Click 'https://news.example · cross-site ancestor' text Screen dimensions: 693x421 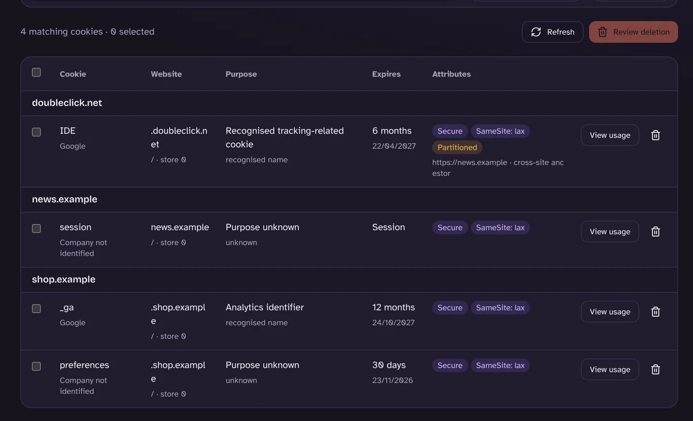(x=498, y=168)
